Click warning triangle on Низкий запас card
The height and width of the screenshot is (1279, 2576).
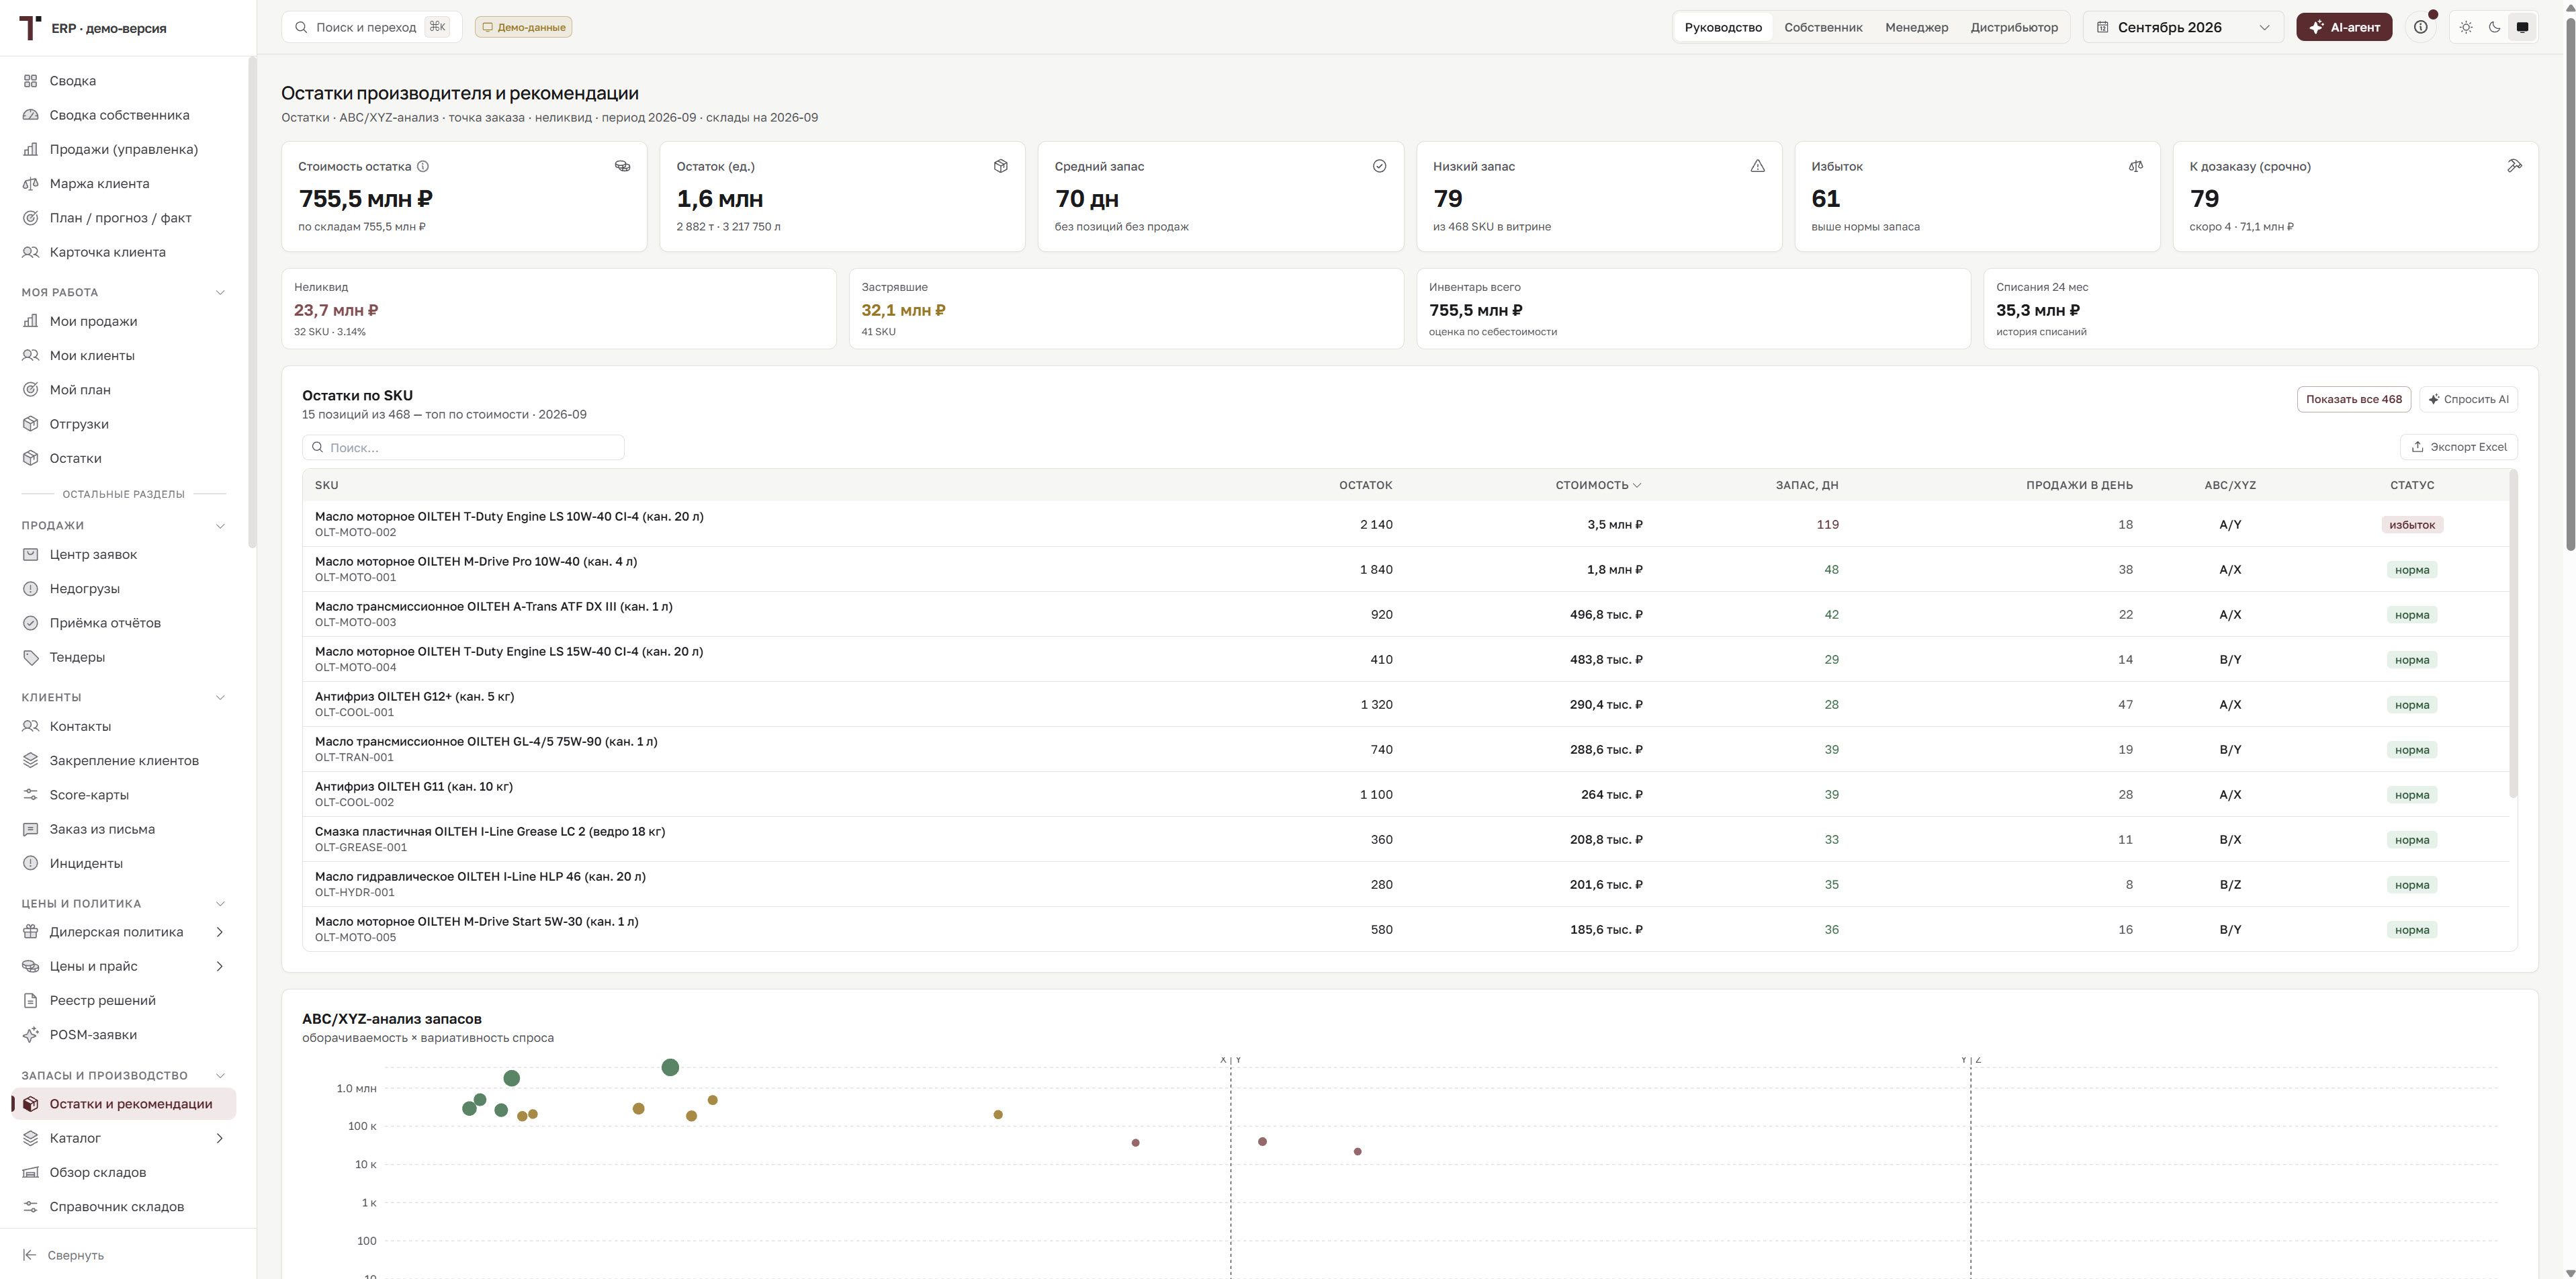tap(1757, 166)
